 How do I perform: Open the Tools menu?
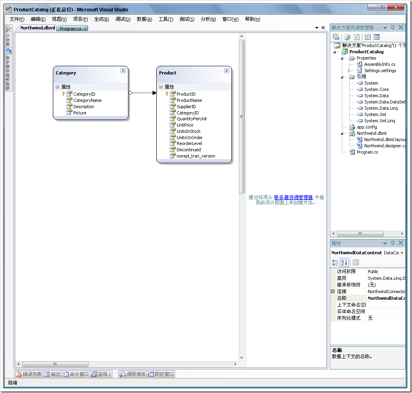166,19
